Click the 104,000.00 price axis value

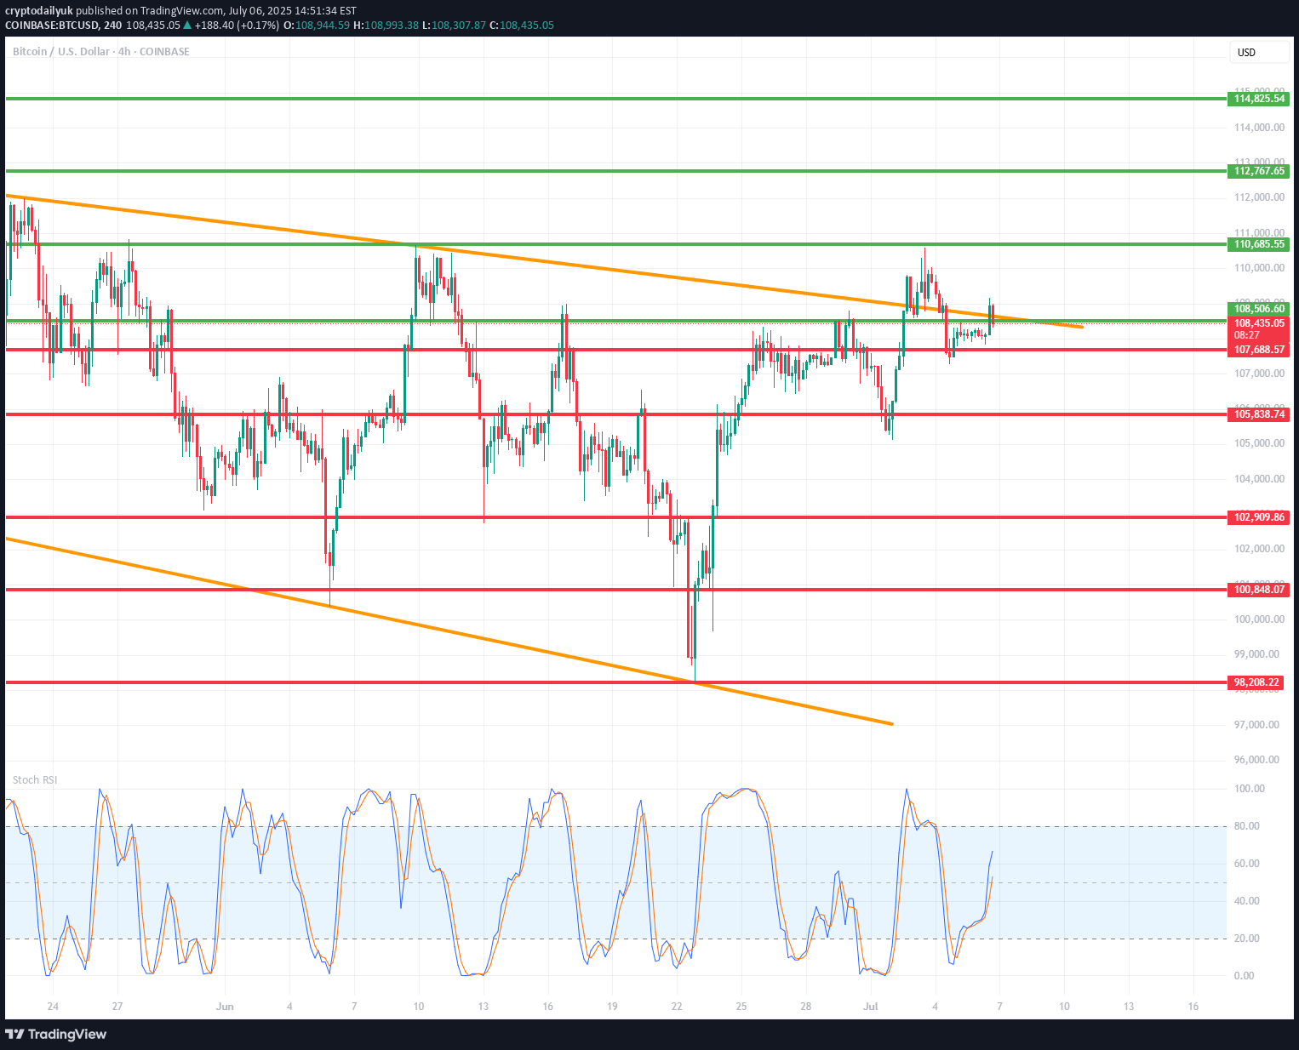pos(1259,479)
